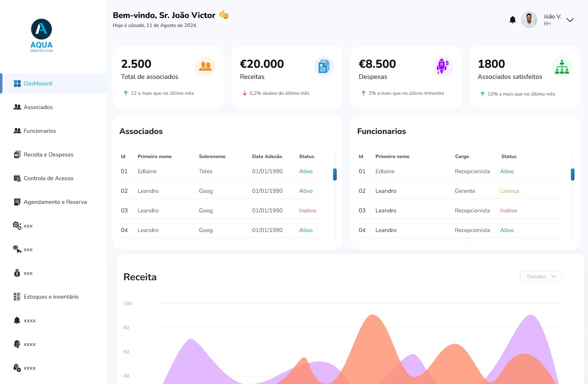Click the Funcionarios table scrollbar thumb
The image size is (588, 384).
click(572, 174)
